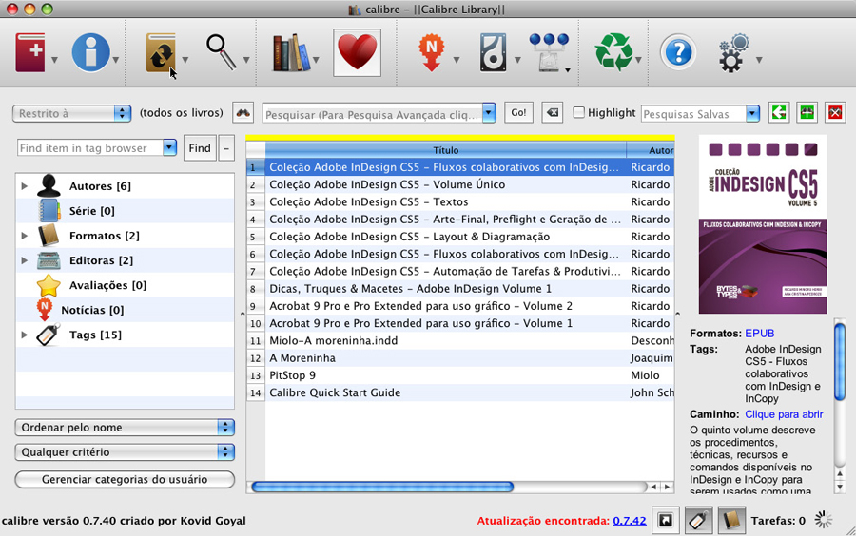Click the binoculars advanced search icon

coord(243,113)
